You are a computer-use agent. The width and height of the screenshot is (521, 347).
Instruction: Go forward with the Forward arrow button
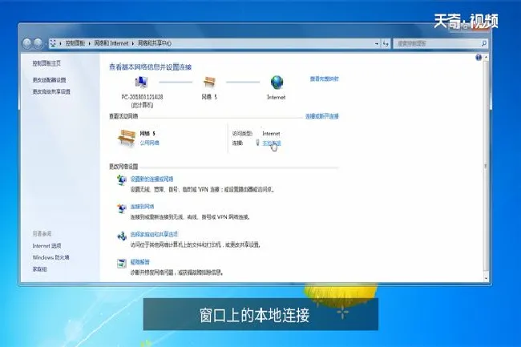[x=38, y=42]
